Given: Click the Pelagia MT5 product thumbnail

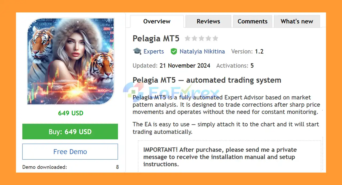Looking at the screenshot, I should [71, 61].
